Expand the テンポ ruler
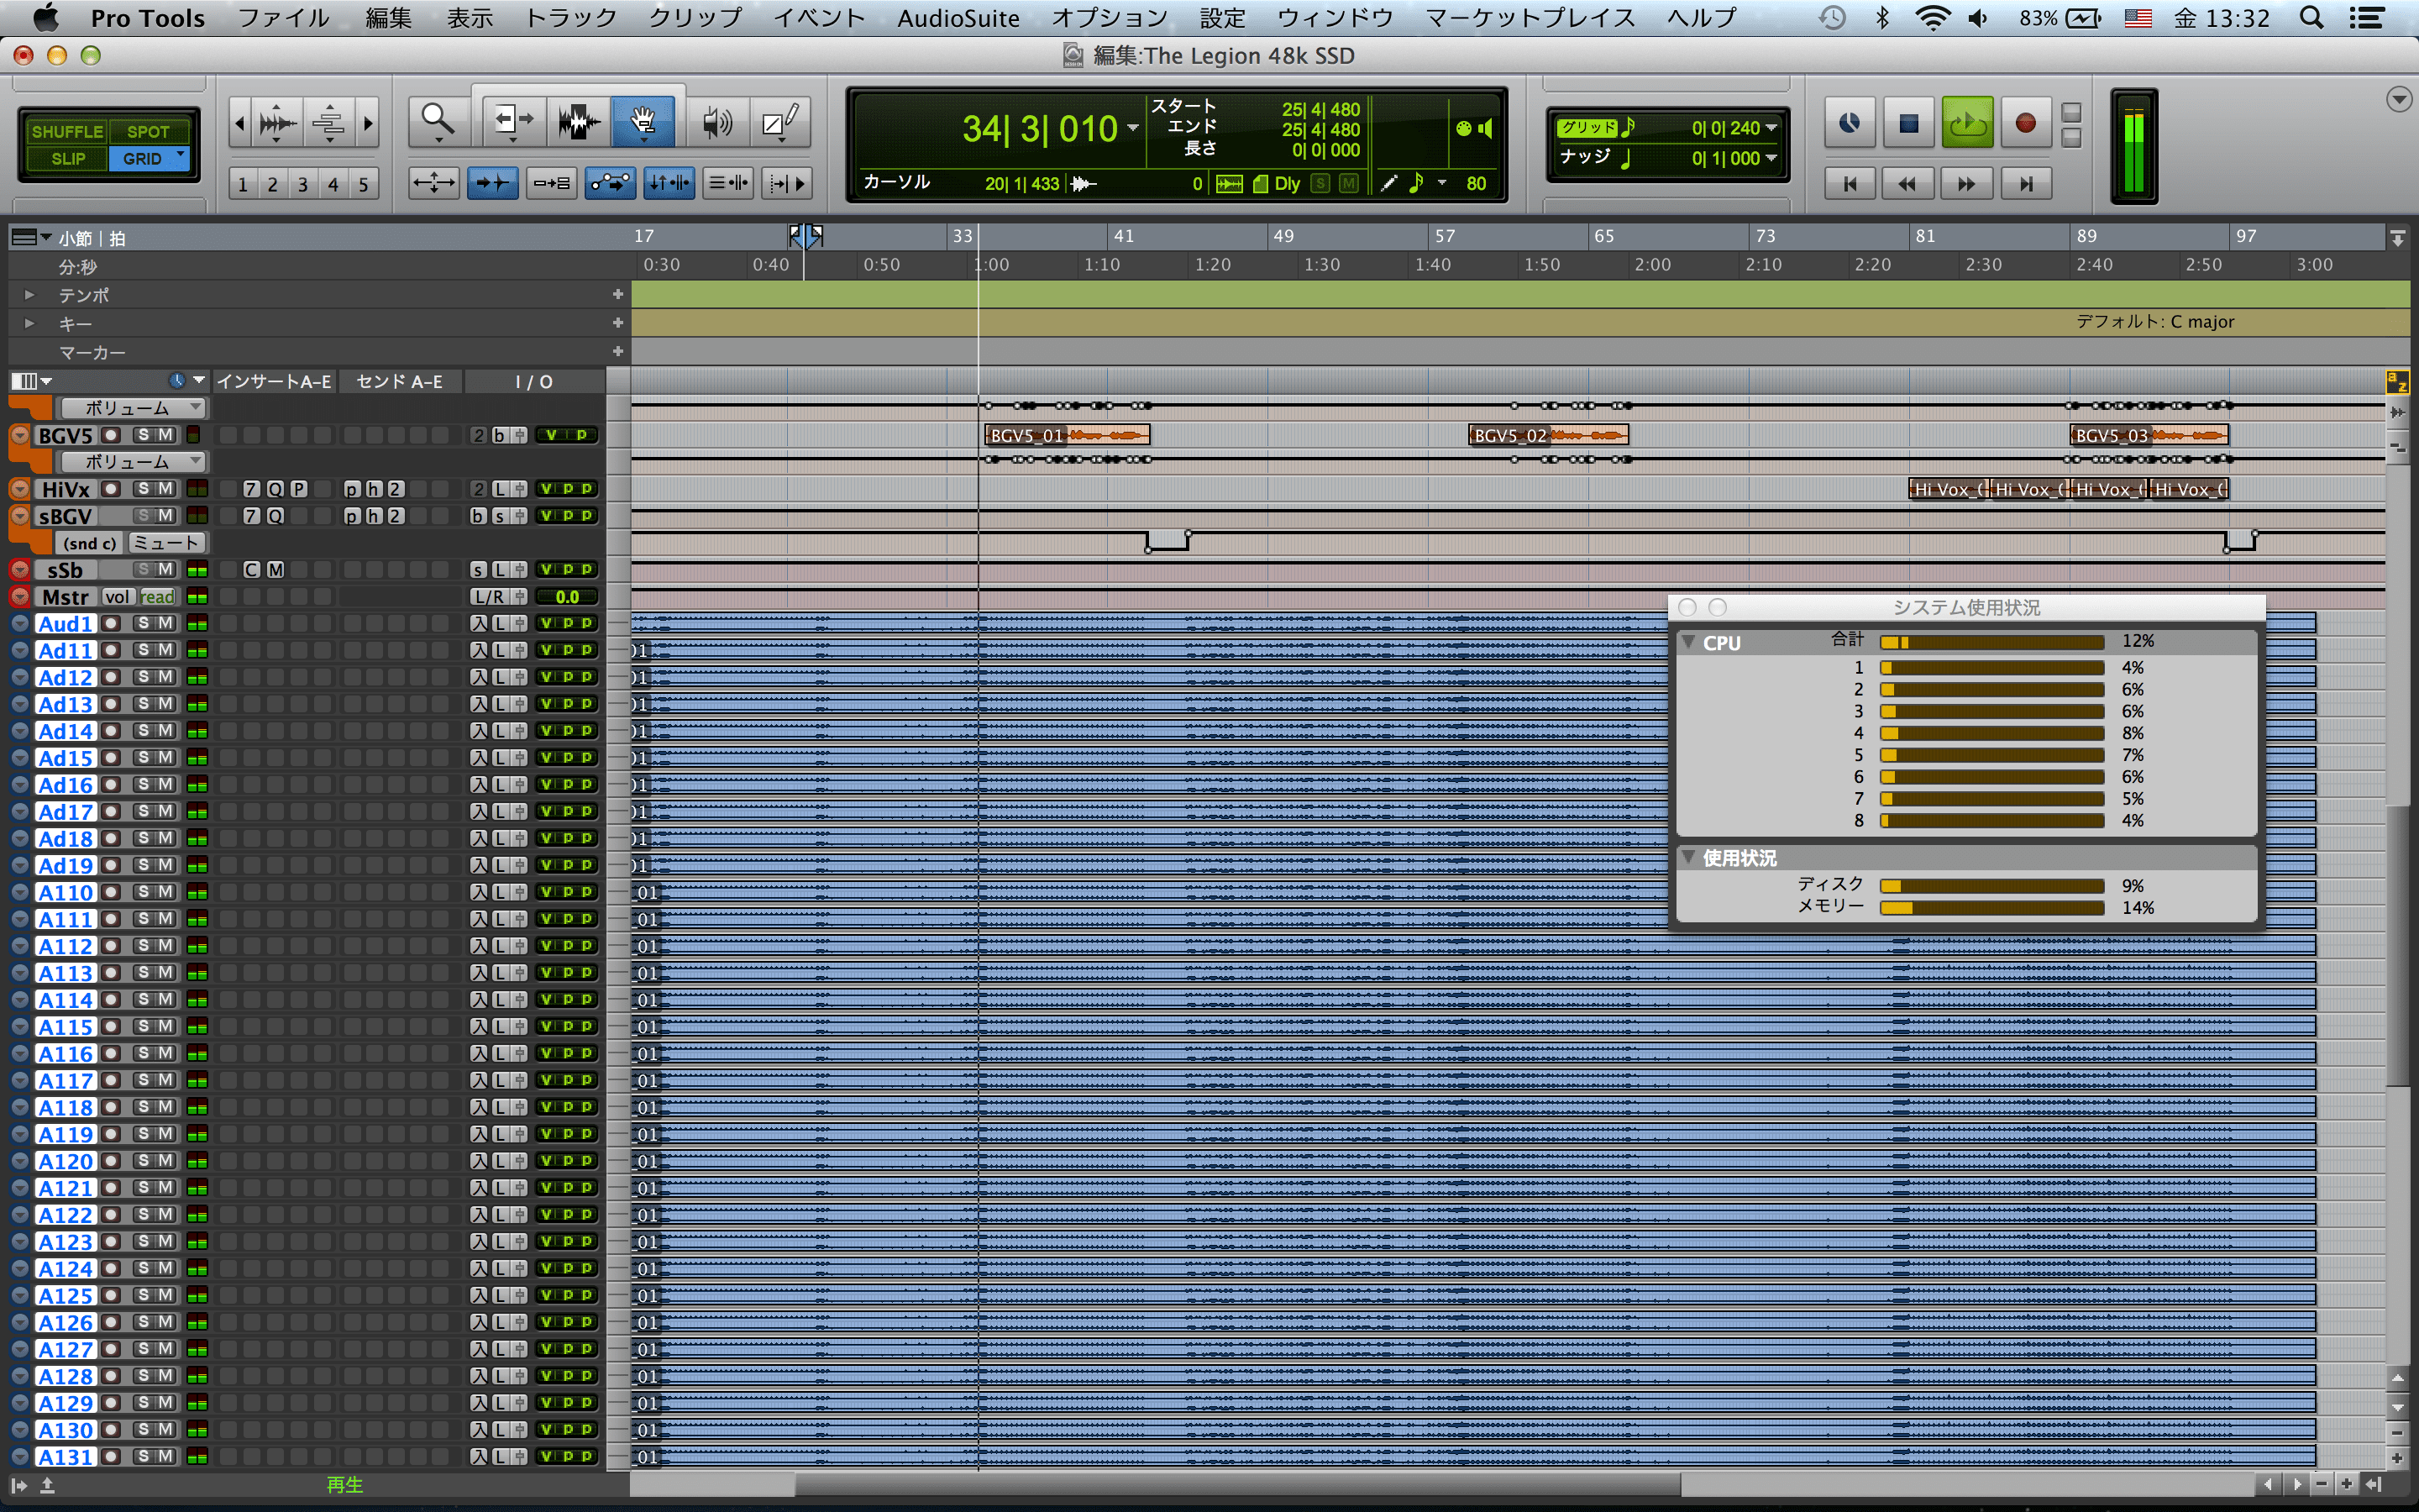Screen dimensions: 2419x1512 (x=29, y=295)
